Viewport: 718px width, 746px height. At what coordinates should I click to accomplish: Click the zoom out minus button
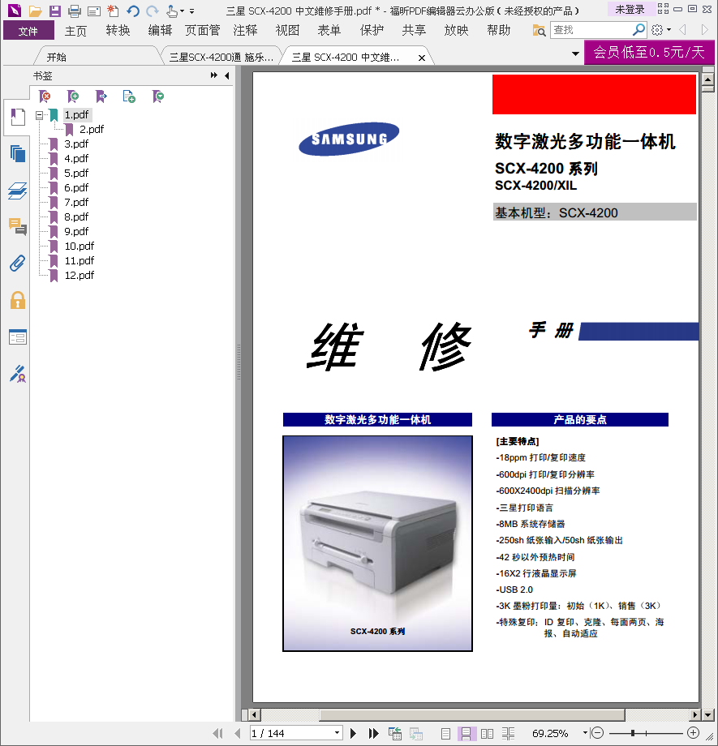(598, 733)
